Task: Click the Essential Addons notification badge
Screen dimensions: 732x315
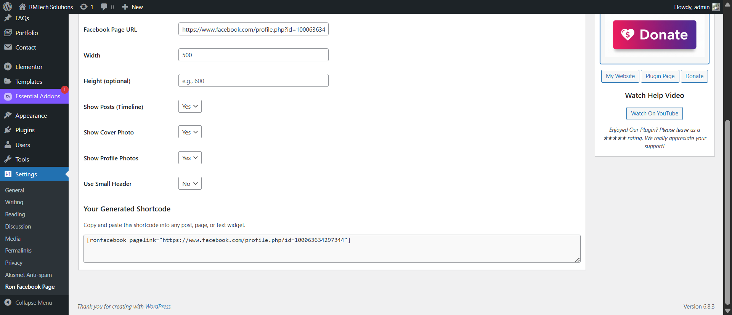Action: pyautogui.click(x=65, y=89)
